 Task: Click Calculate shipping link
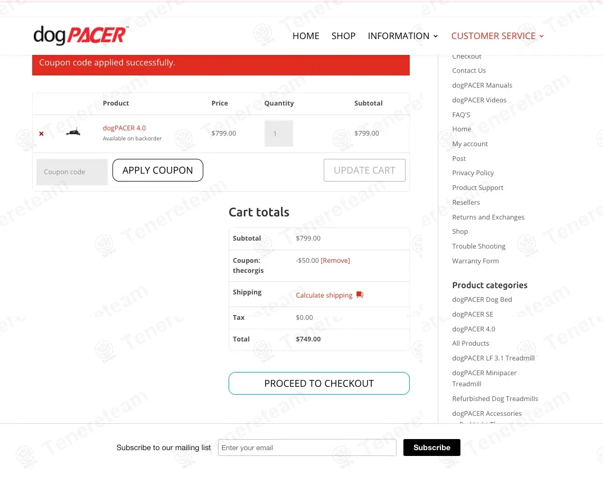pos(324,295)
